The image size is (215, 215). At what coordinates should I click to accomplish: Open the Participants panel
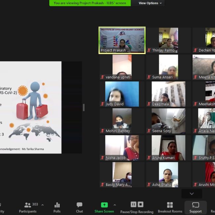click(28, 207)
